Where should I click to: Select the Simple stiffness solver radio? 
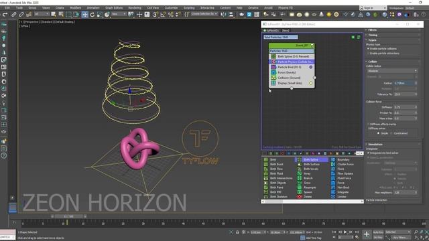[378, 133]
